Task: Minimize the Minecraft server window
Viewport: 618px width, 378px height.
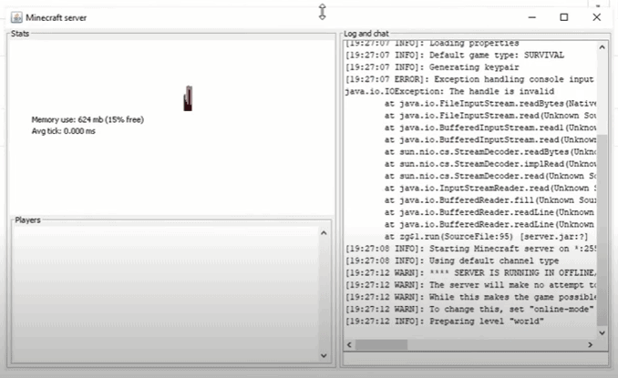Action: 532,17
